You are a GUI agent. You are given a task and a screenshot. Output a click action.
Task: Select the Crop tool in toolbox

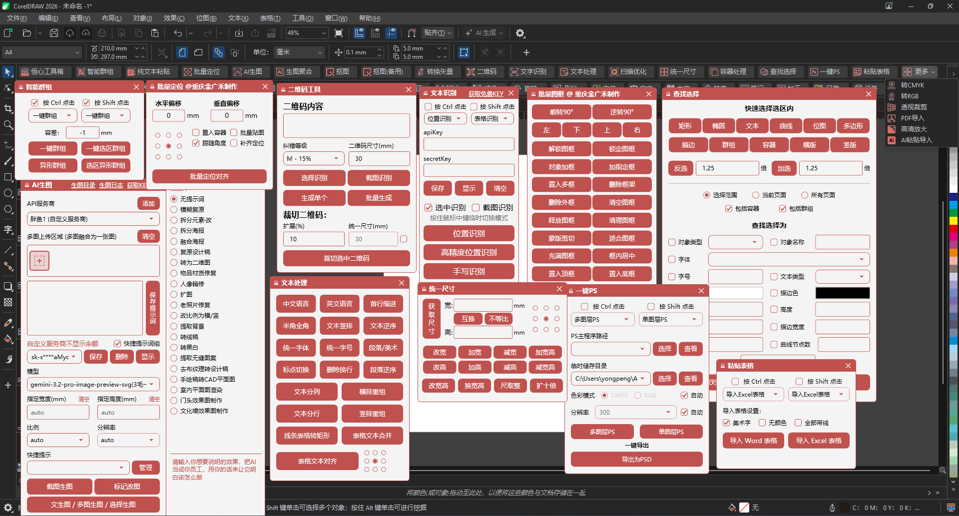point(8,108)
